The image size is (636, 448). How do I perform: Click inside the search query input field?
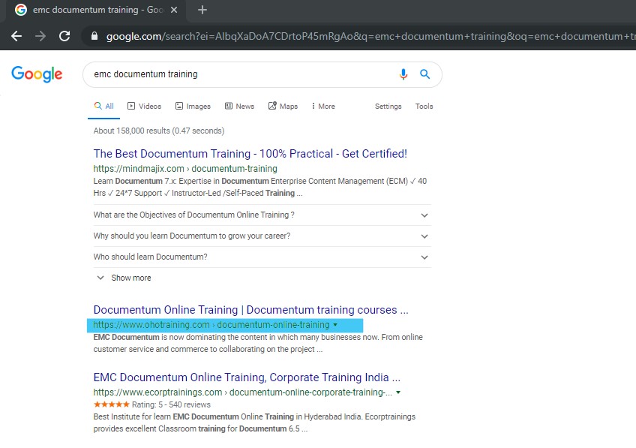225,75
